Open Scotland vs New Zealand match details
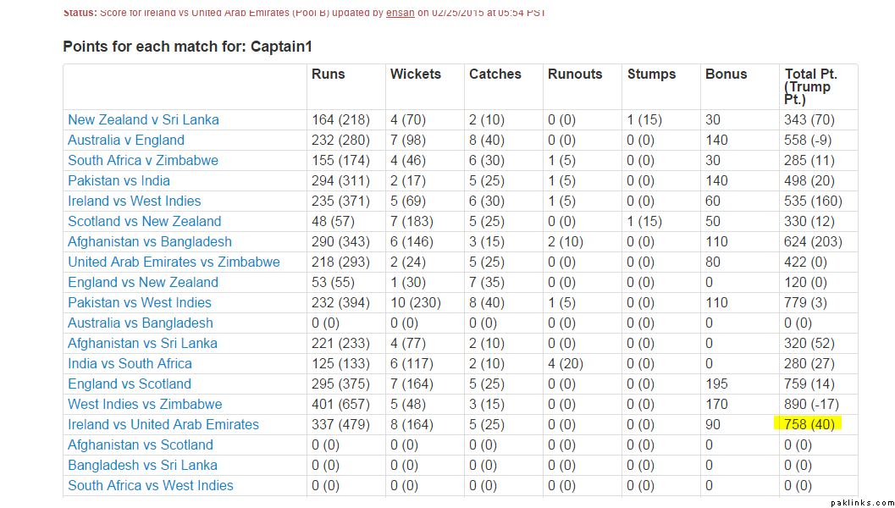895x508 pixels. pyautogui.click(x=145, y=222)
